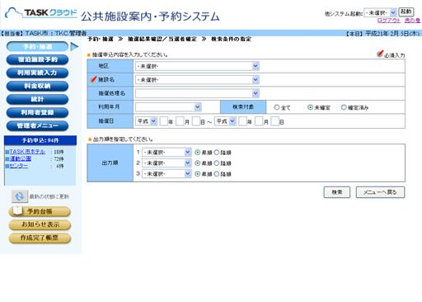Open the 利用者登録 sidebar menu
This screenshot has width=422, height=302.
click(37, 112)
